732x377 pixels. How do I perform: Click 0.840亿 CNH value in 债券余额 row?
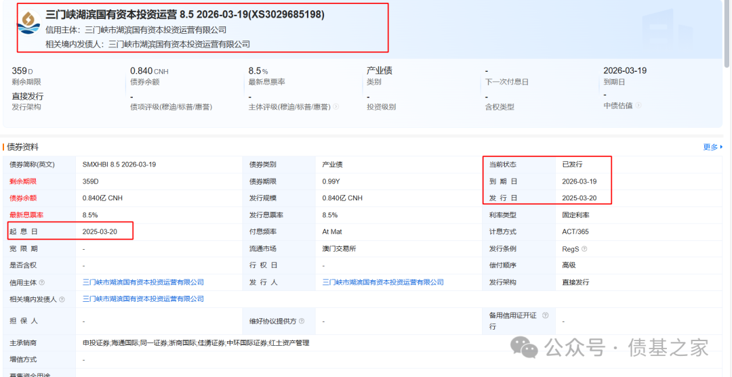click(x=102, y=198)
